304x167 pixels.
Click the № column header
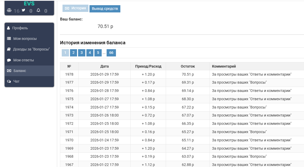click(69, 66)
